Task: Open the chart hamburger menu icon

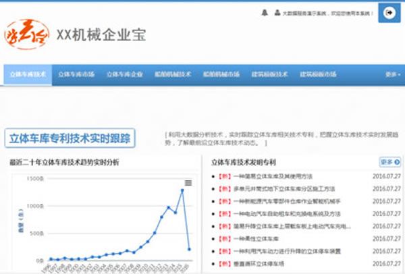Action: pyautogui.click(x=188, y=182)
